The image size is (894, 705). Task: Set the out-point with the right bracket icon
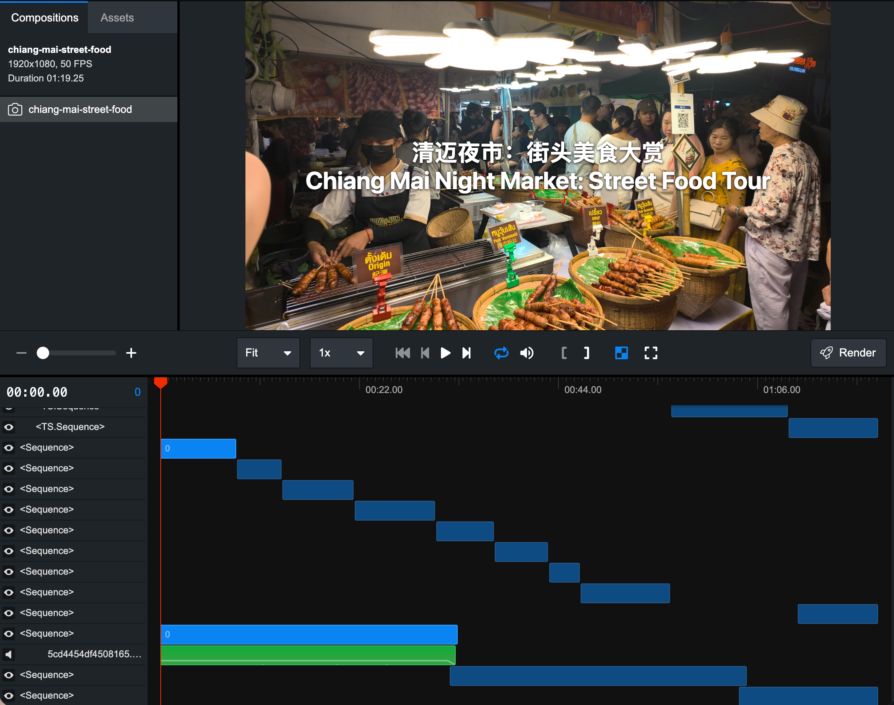point(586,353)
